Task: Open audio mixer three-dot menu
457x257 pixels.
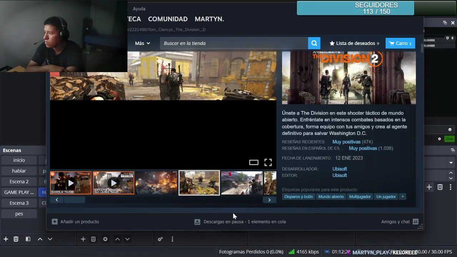Action: (172, 239)
